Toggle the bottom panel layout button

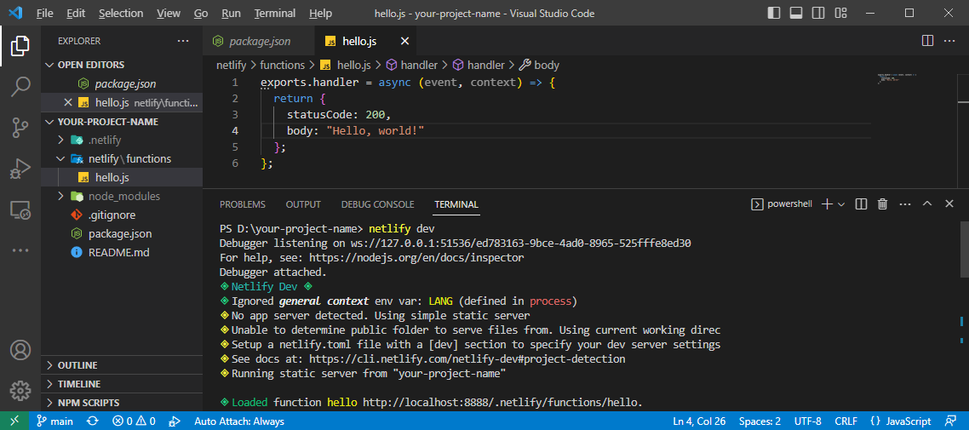(x=796, y=14)
